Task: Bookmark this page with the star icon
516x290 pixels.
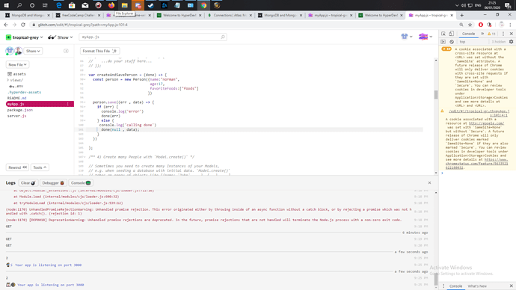Action: (x=470, y=25)
